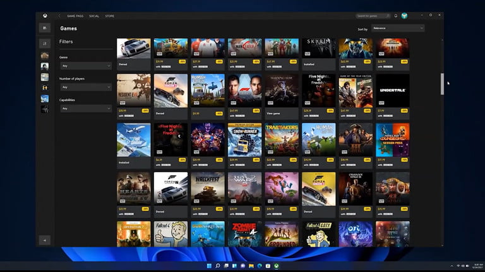
Task: Open Widgets from the taskbar
Action: pos(234,266)
